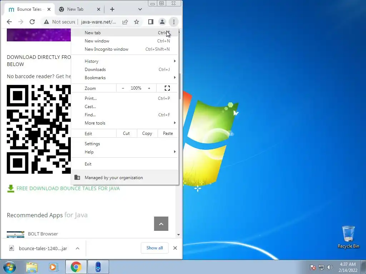The image size is (366, 274).
Task: Open the BOLT Browser recommended app
Action: coord(43,234)
